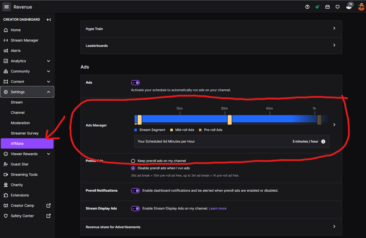Select Disable preroll ads when I run ads
Viewport: 366px width, 238px height.
133,168
